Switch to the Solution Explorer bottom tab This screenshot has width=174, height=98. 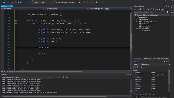(x=138, y=58)
